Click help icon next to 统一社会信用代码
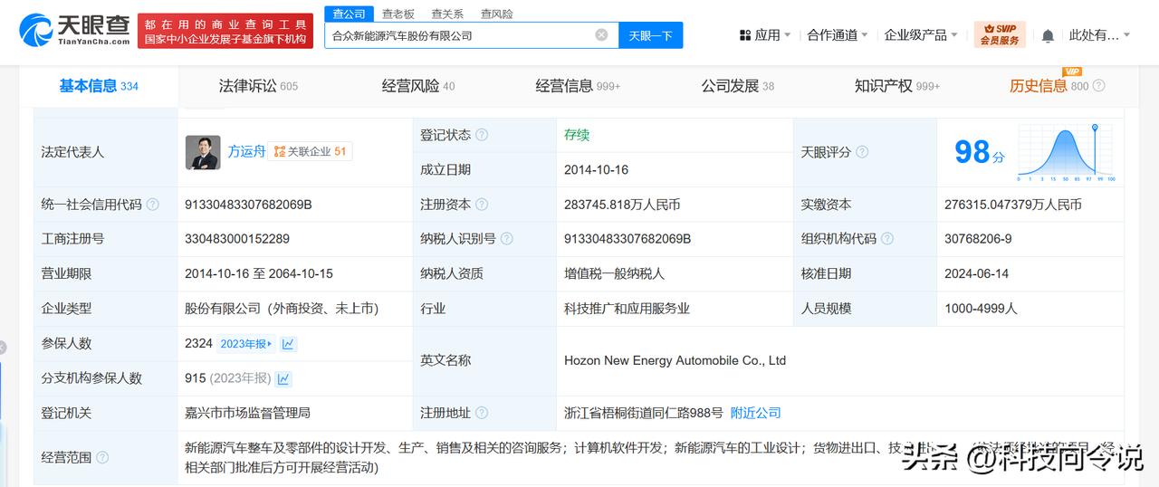 153,205
